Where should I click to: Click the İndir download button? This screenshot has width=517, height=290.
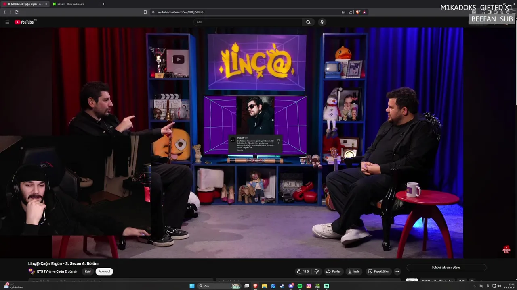pos(354,271)
